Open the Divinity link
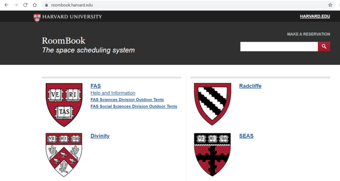The height and width of the screenshot is (181, 340). pyautogui.click(x=100, y=136)
